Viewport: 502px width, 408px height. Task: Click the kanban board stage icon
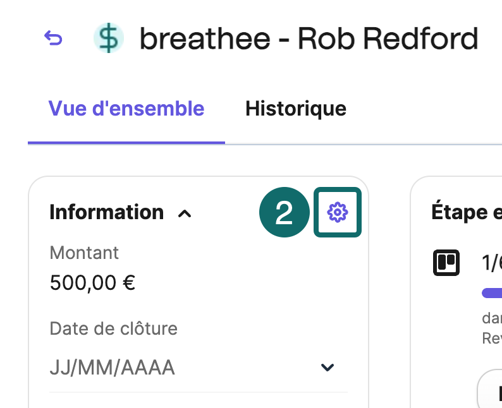click(x=446, y=263)
